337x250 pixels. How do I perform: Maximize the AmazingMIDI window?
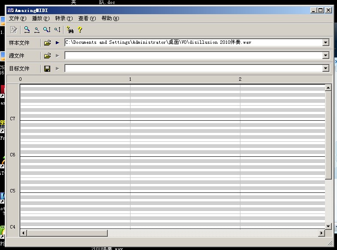click(x=321, y=10)
